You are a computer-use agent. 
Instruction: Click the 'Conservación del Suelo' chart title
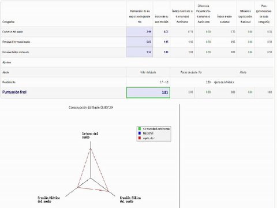(x=91, y=107)
